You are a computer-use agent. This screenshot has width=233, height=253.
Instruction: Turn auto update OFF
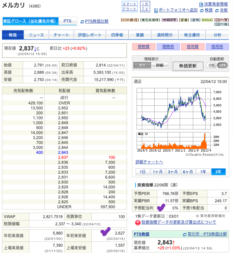pyautogui.click(x=222, y=65)
